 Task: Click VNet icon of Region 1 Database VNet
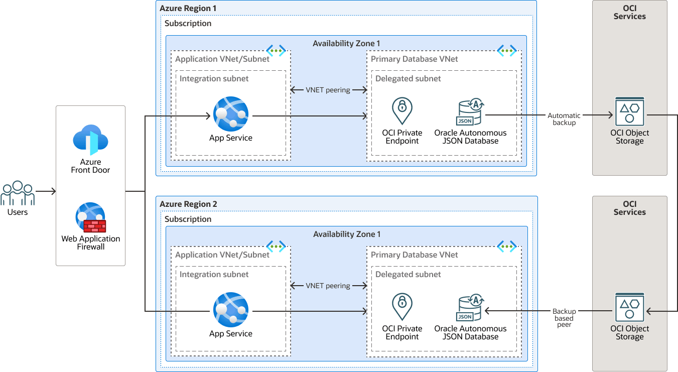[507, 51]
